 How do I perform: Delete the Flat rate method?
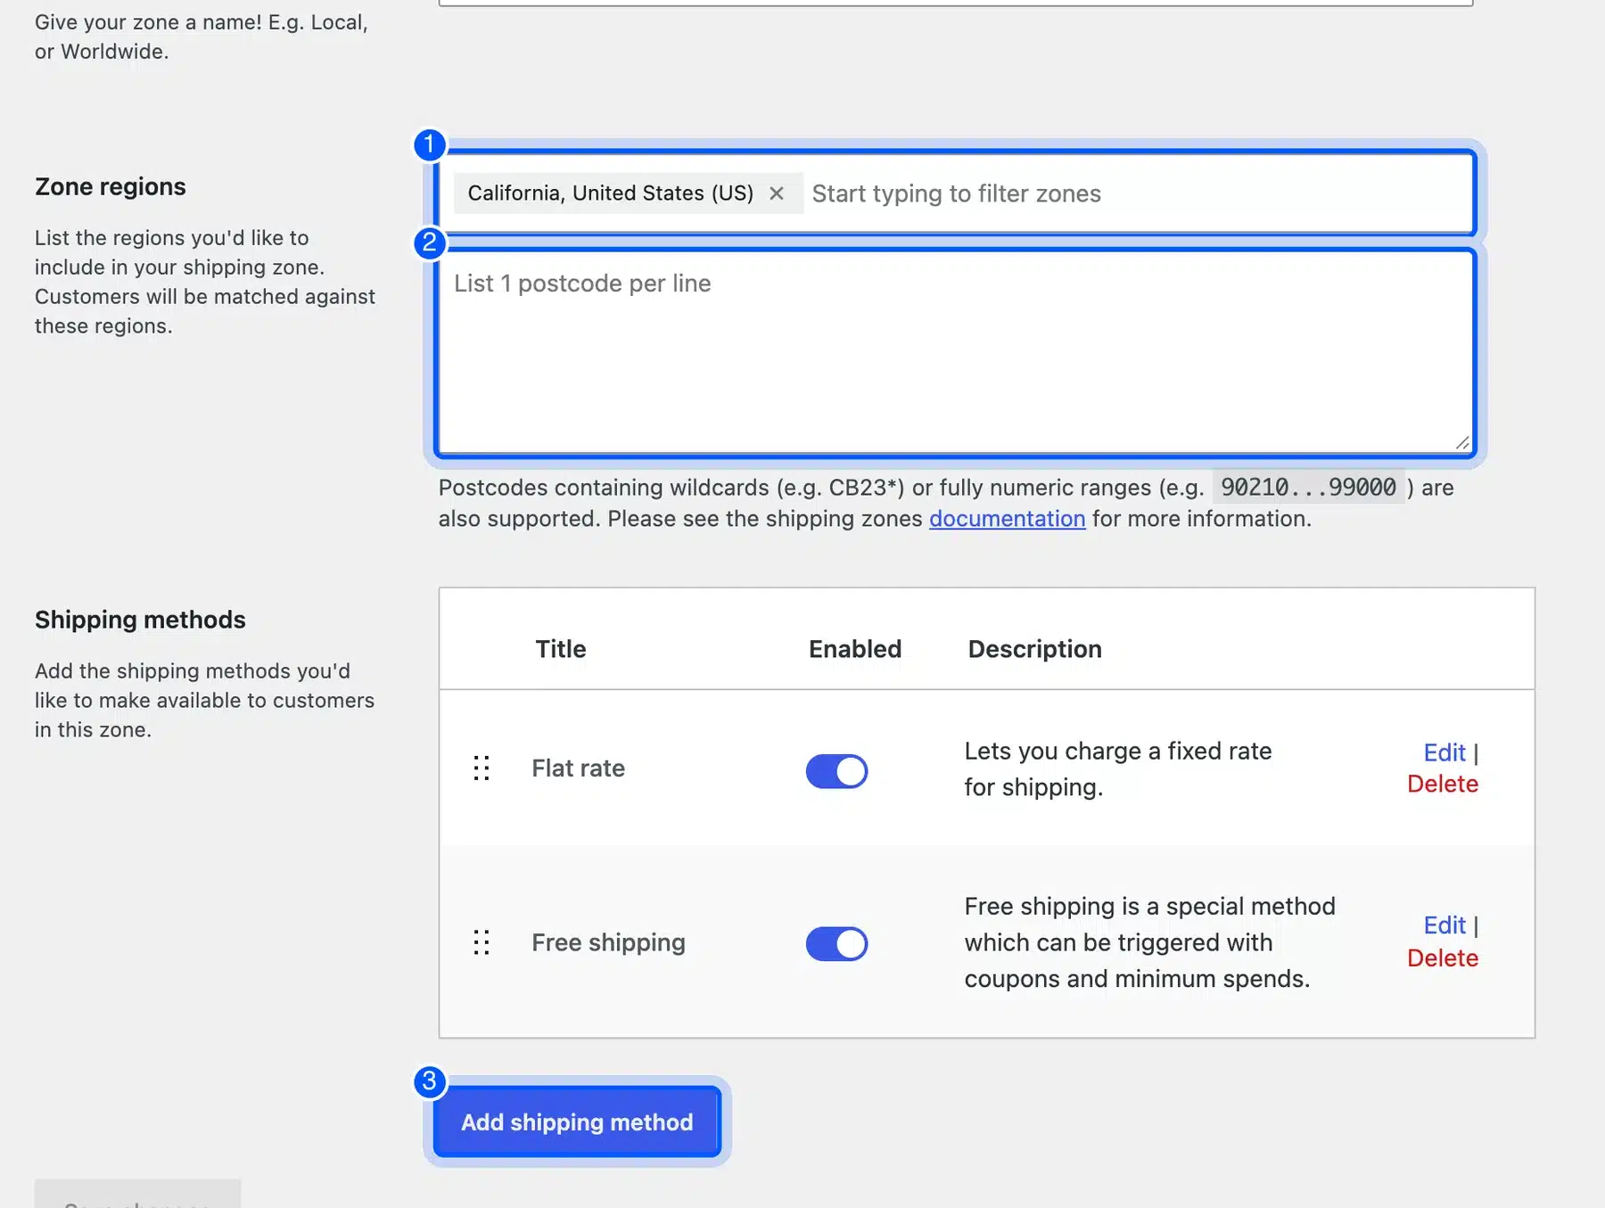click(1443, 784)
